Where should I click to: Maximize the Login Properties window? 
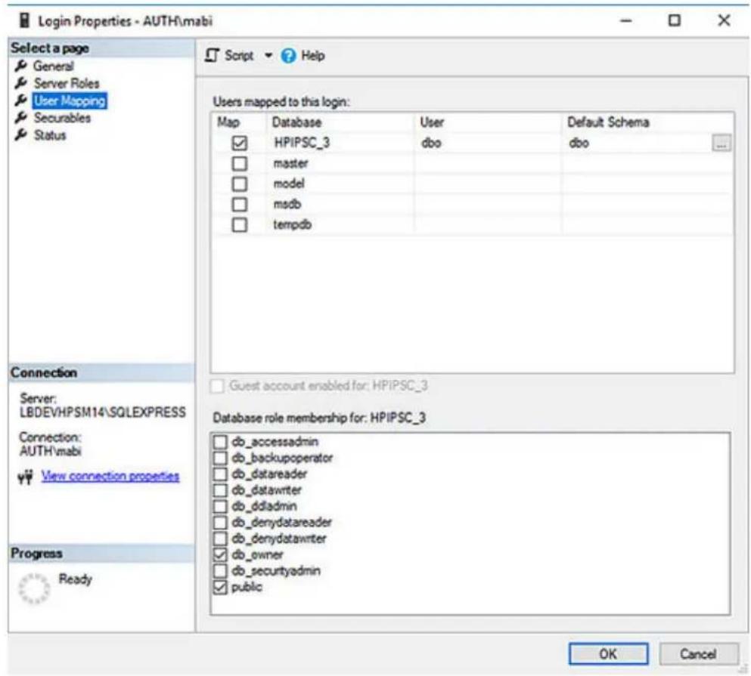(x=675, y=20)
